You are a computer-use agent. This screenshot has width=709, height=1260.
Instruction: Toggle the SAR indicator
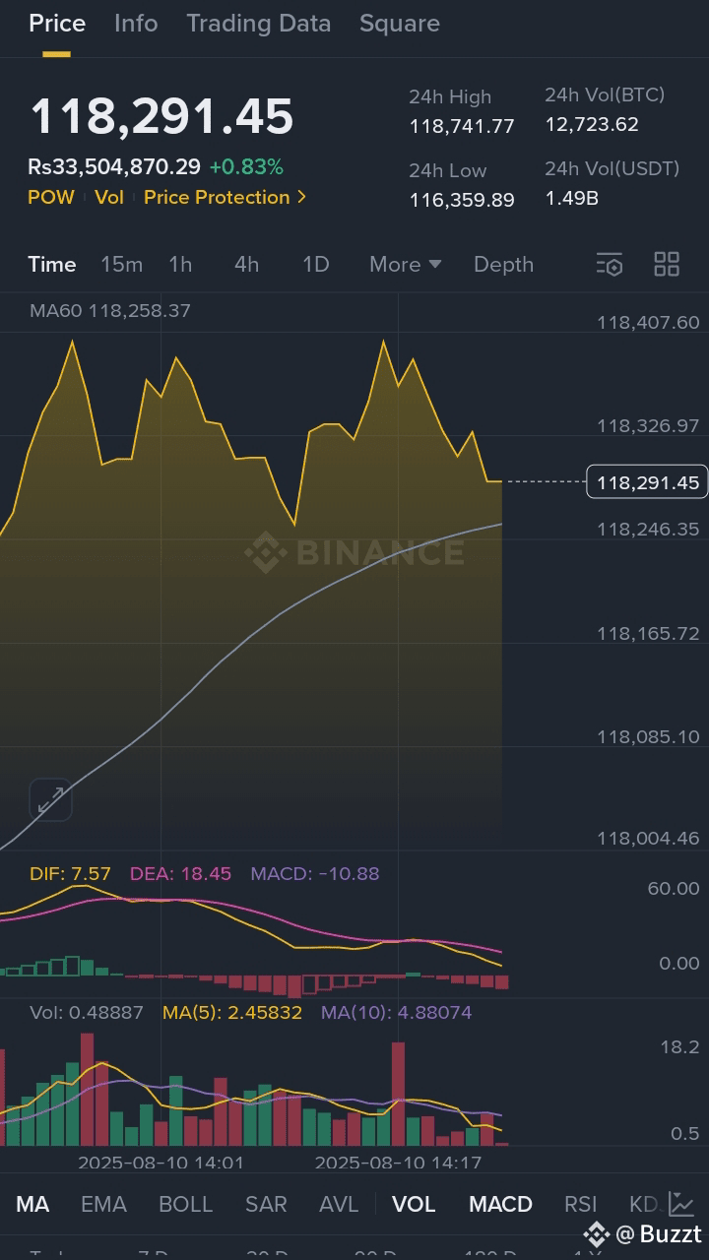(266, 1204)
